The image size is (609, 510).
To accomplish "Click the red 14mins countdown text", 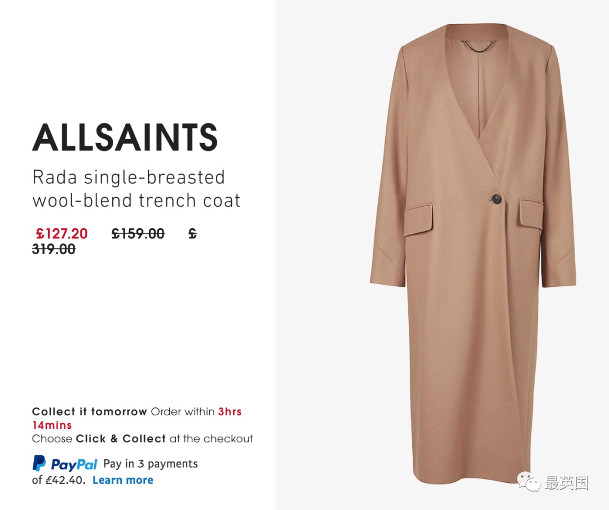I will click(52, 425).
